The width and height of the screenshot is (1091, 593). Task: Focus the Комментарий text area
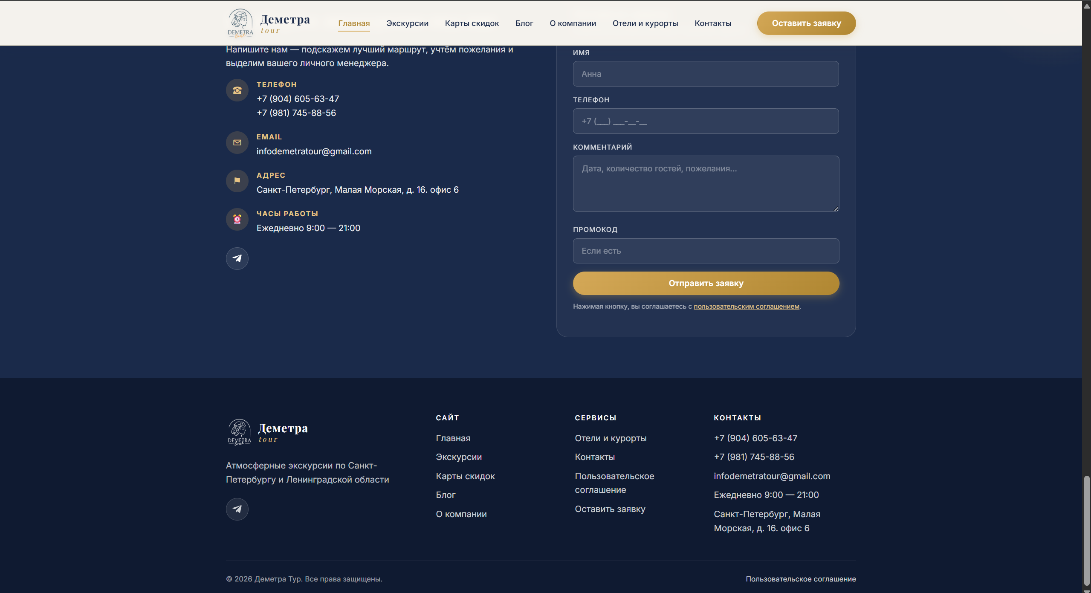(706, 184)
